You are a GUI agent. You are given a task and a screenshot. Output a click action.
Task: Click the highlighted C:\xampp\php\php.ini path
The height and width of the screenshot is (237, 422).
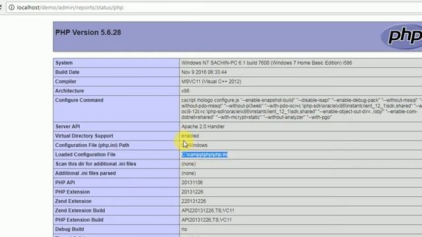pos(204,155)
